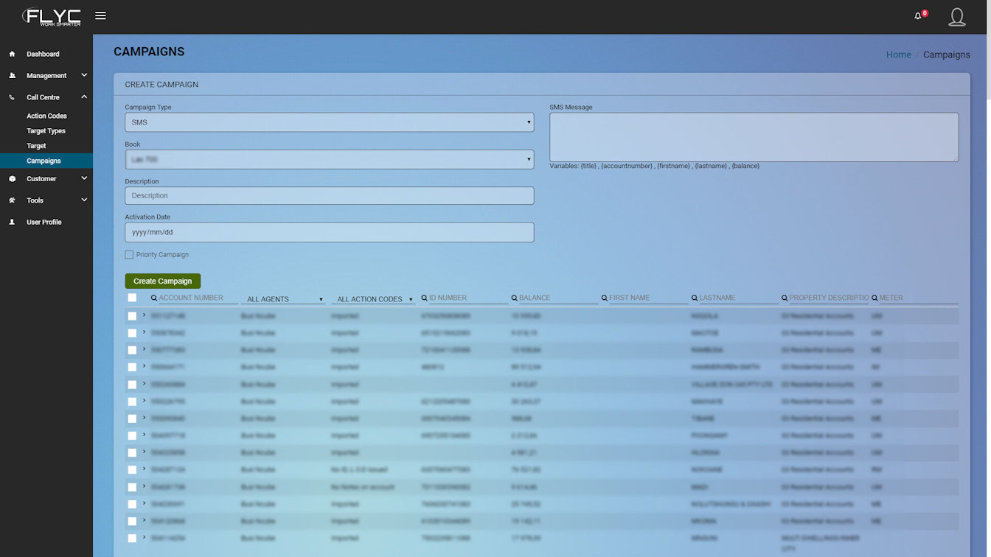Focus the Description input field
This screenshot has width=991, height=557.
(x=329, y=195)
